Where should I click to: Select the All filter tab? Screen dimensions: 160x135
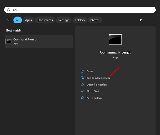point(18,20)
